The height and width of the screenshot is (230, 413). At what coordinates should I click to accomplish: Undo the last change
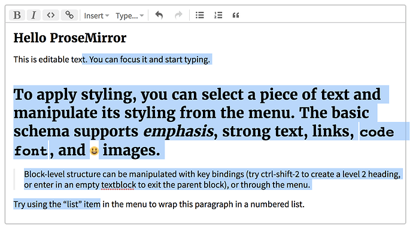tap(159, 16)
